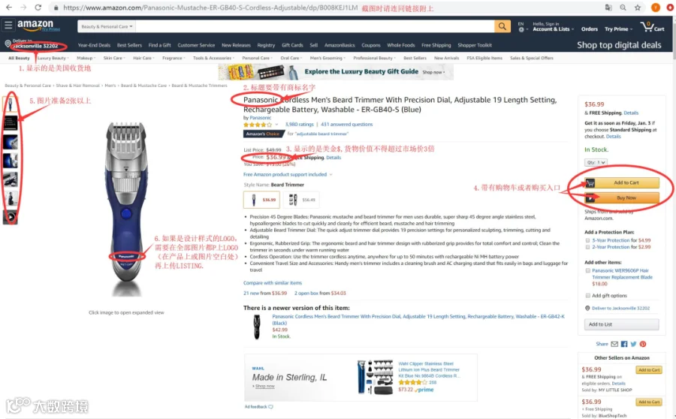Open the hamburger menu beside Amazon logo

(x=8, y=25)
